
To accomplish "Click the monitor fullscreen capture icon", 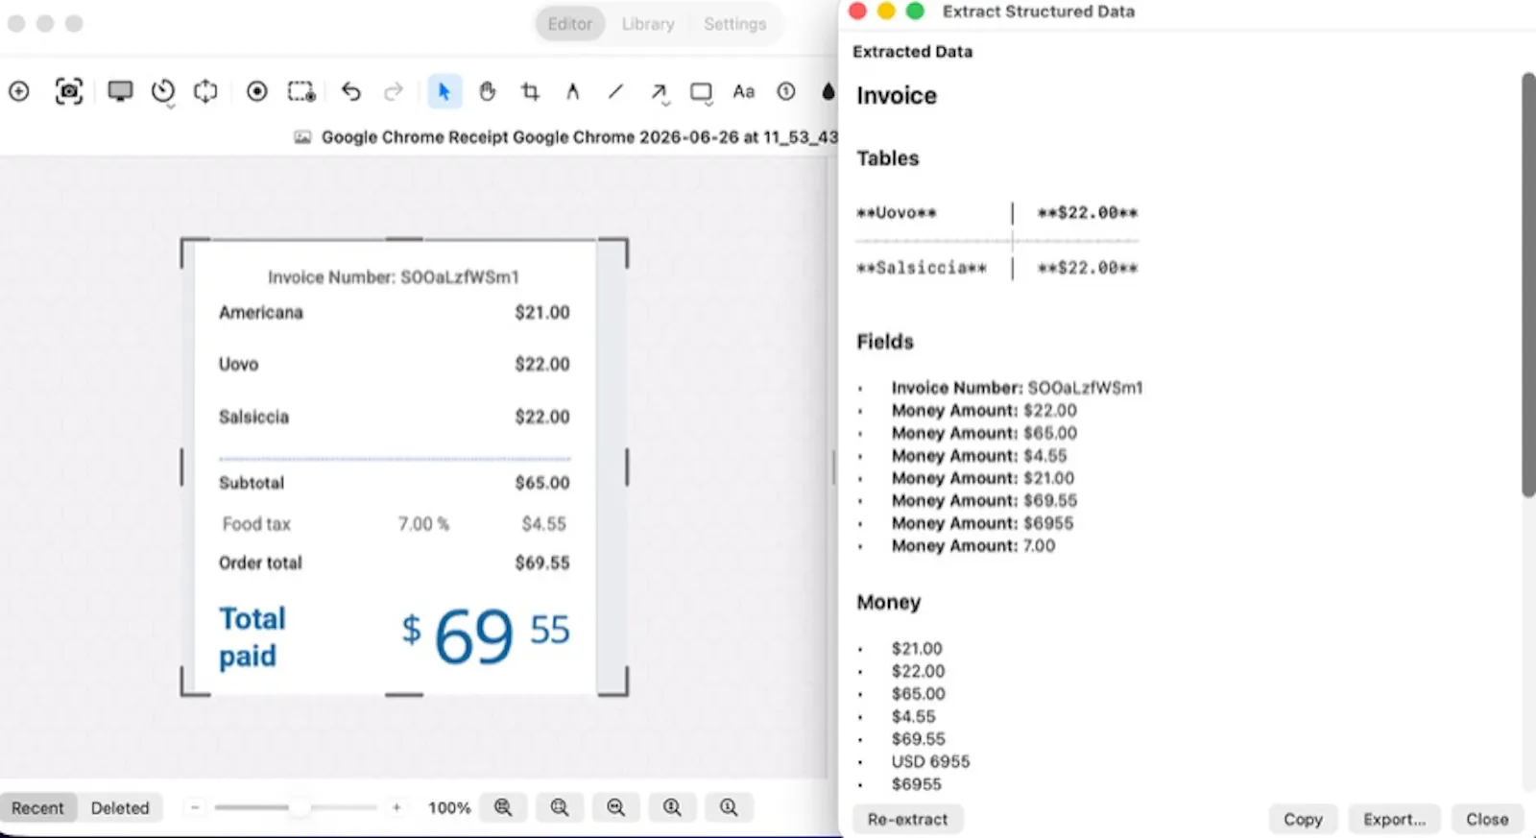I will tap(120, 91).
